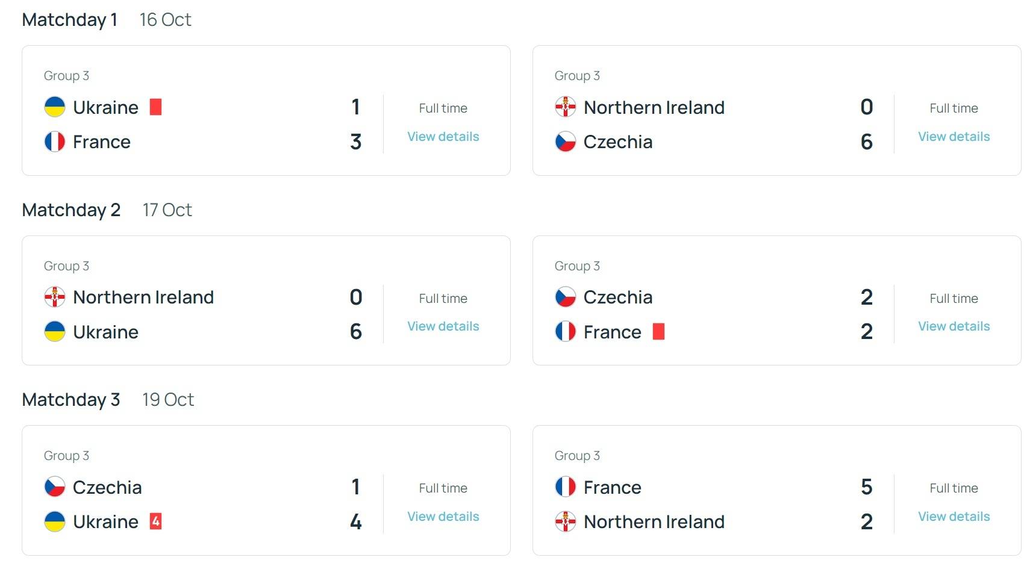
Task: View details of Northern Ireland vs Ukraine match
Action: 443,326
